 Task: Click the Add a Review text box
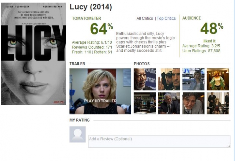[159, 141]
